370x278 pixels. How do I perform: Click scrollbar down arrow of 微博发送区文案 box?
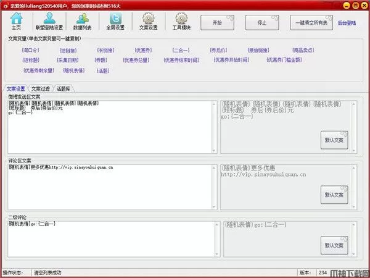214,151
